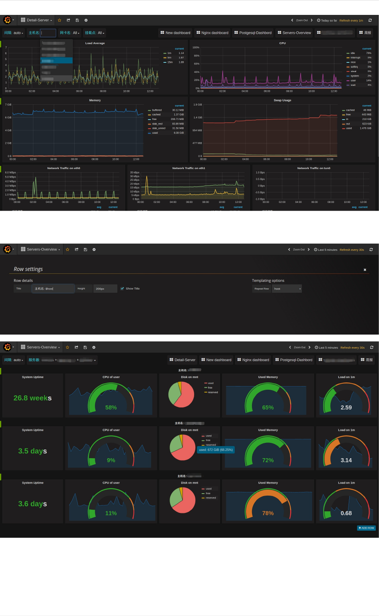Step time forward with right arrow in gauges view
Image resolution: width=379 pixels, height=616 pixels.
(309, 347)
